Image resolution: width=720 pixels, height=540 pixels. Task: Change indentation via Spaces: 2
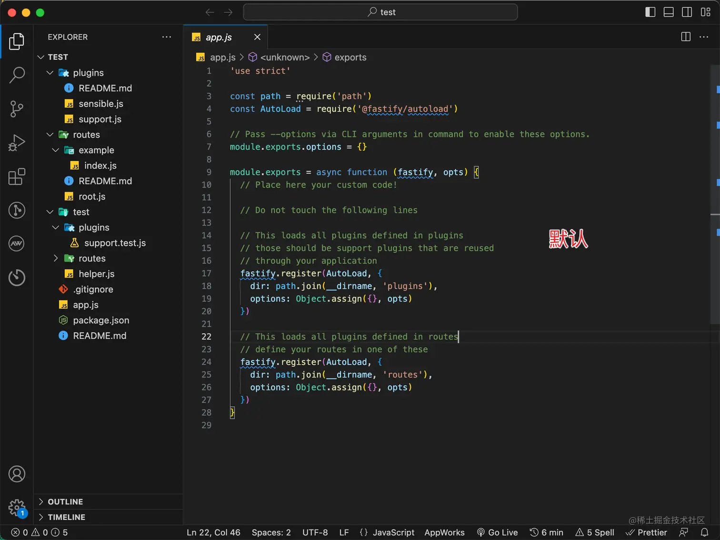point(271,532)
